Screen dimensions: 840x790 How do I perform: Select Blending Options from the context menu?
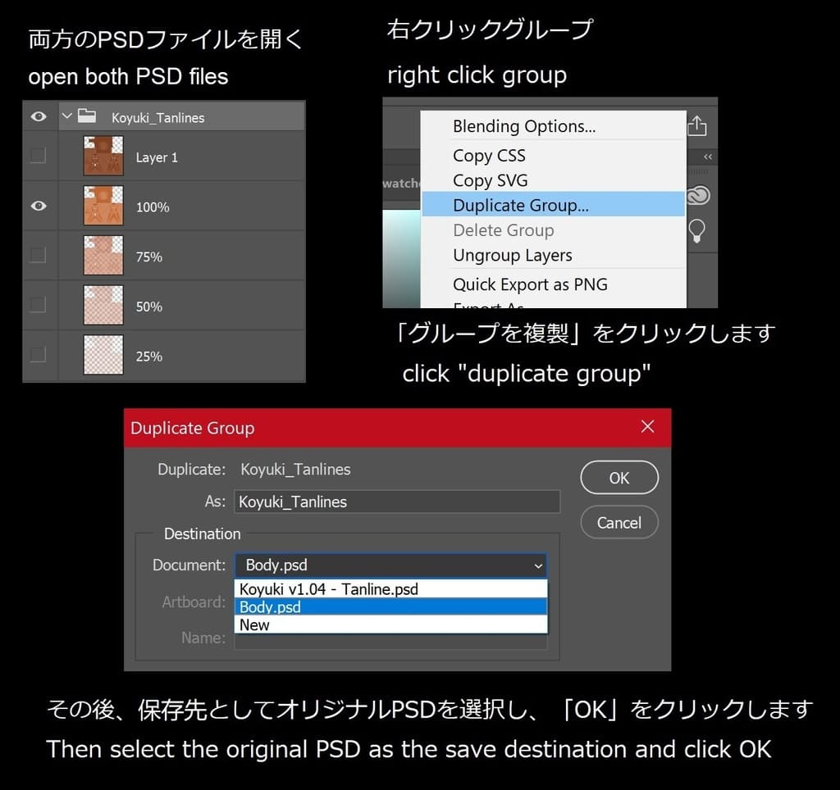coord(523,126)
